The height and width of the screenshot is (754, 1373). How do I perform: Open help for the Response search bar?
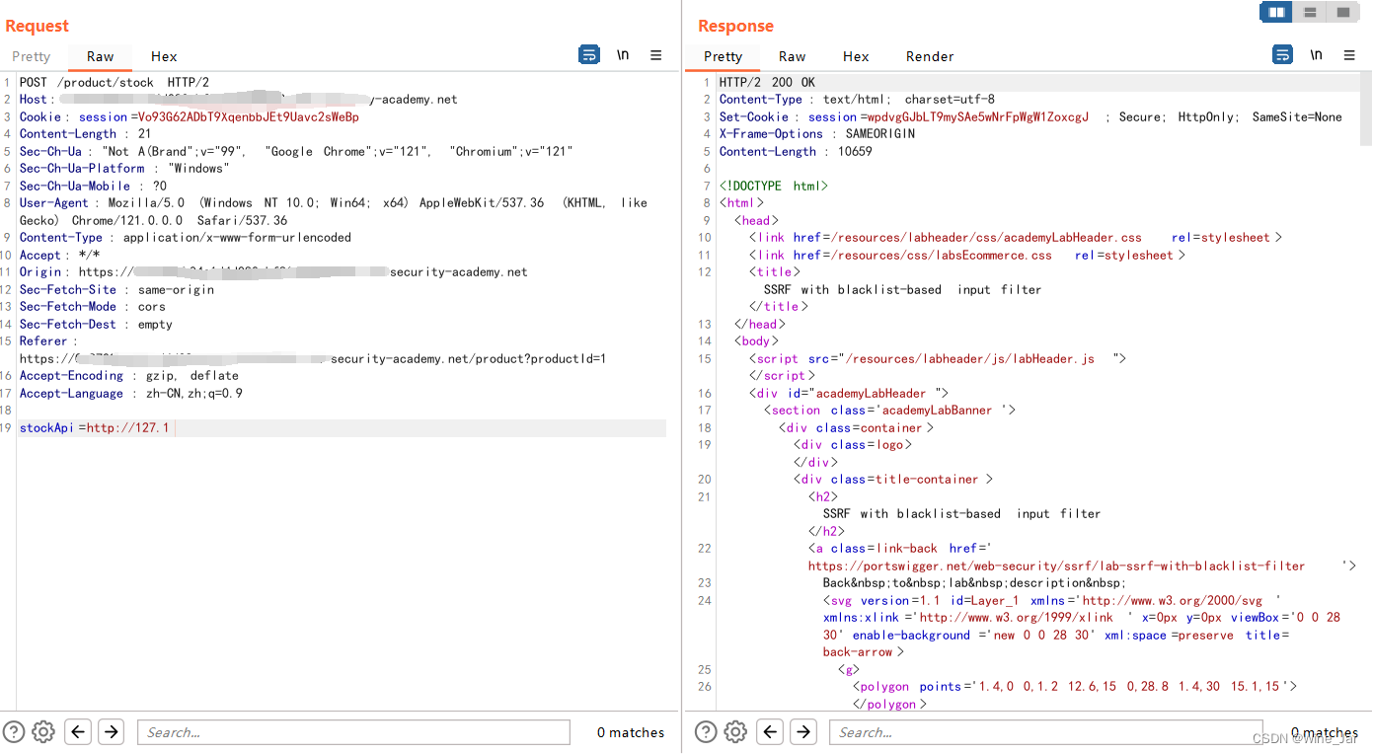(x=706, y=731)
